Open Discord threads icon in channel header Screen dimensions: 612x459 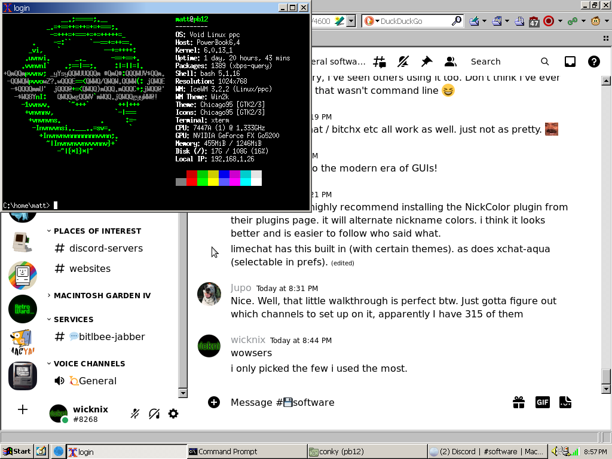point(380,62)
